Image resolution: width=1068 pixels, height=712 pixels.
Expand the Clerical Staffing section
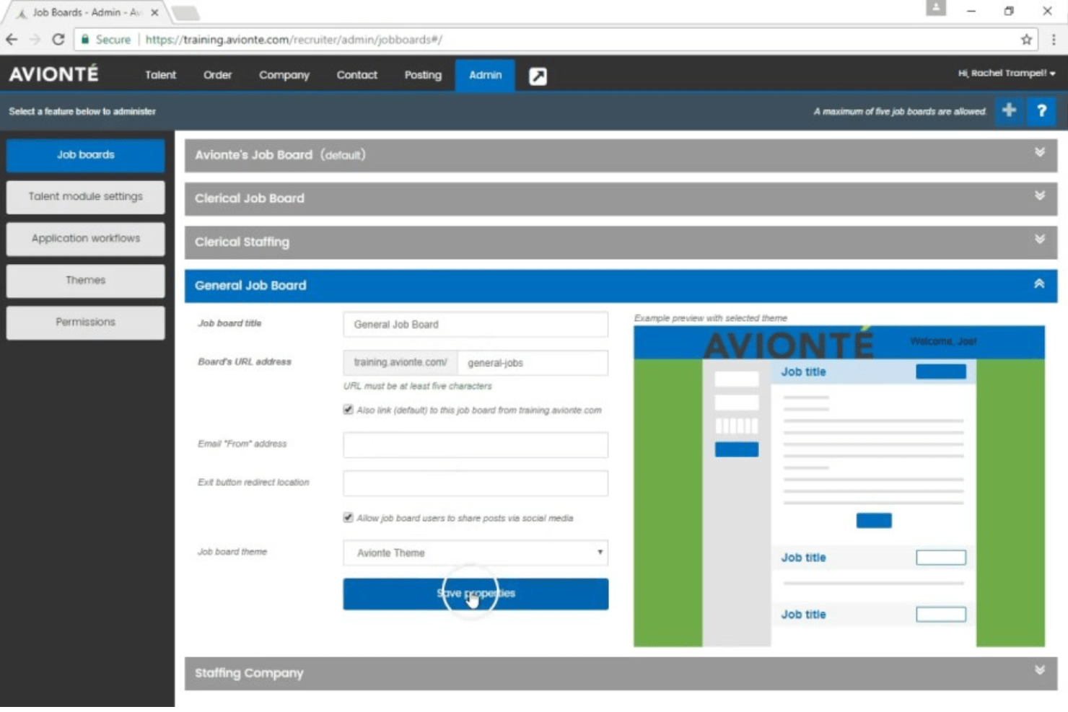pos(621,242)
